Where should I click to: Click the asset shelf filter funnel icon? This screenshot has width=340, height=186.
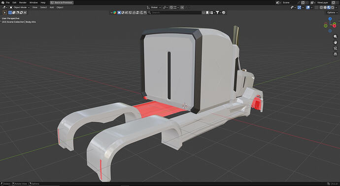217,13
